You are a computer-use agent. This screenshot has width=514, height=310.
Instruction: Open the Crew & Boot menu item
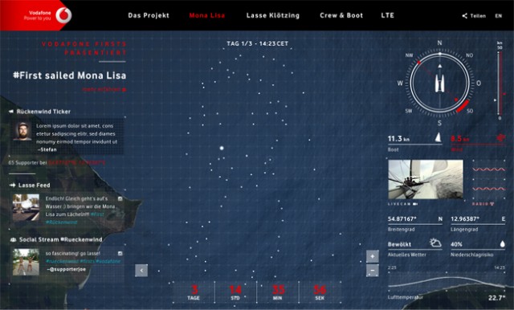point(341,15)
